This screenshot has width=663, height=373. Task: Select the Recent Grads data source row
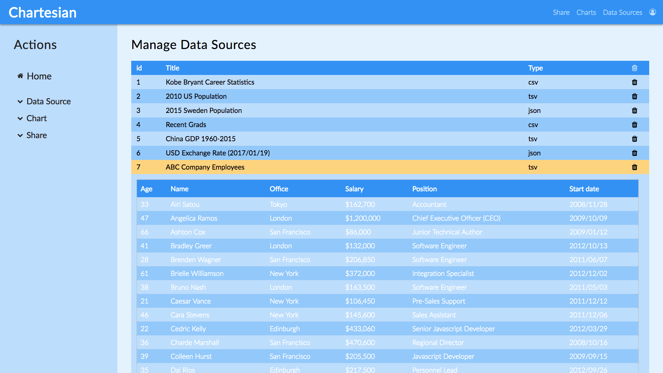point(186,125)
